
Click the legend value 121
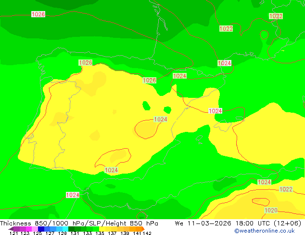13,233
